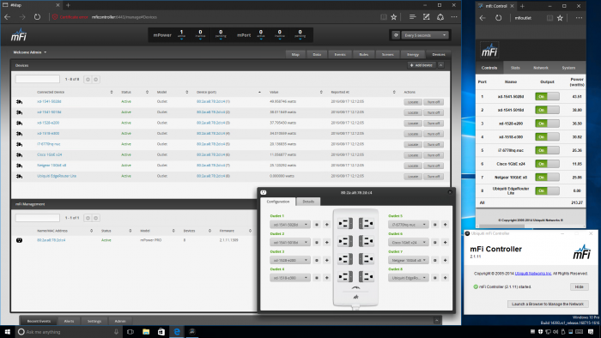Open the Outlet 1 device dropdown
Screen dimensions: 601x338
point(290,225)
